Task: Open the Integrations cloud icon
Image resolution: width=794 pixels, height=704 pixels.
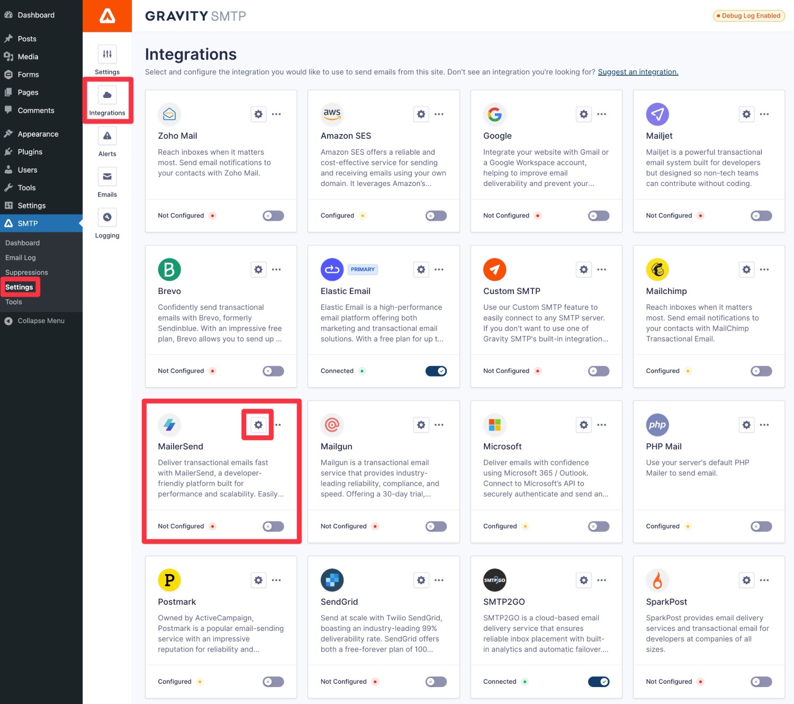Action: 107,95
